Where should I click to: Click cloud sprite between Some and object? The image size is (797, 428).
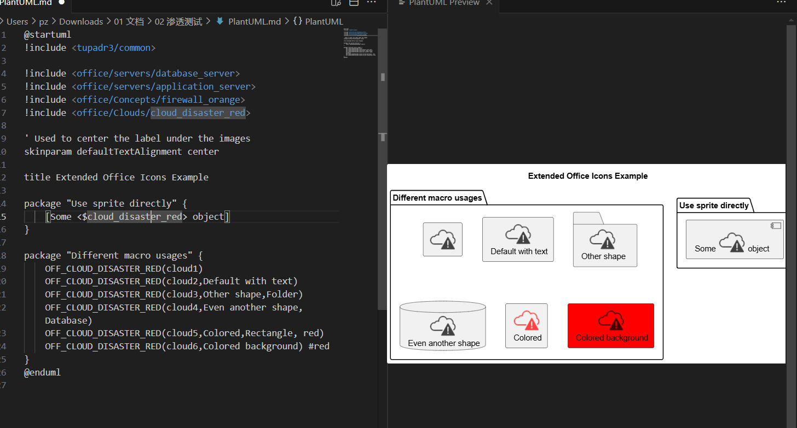point(732,242)
